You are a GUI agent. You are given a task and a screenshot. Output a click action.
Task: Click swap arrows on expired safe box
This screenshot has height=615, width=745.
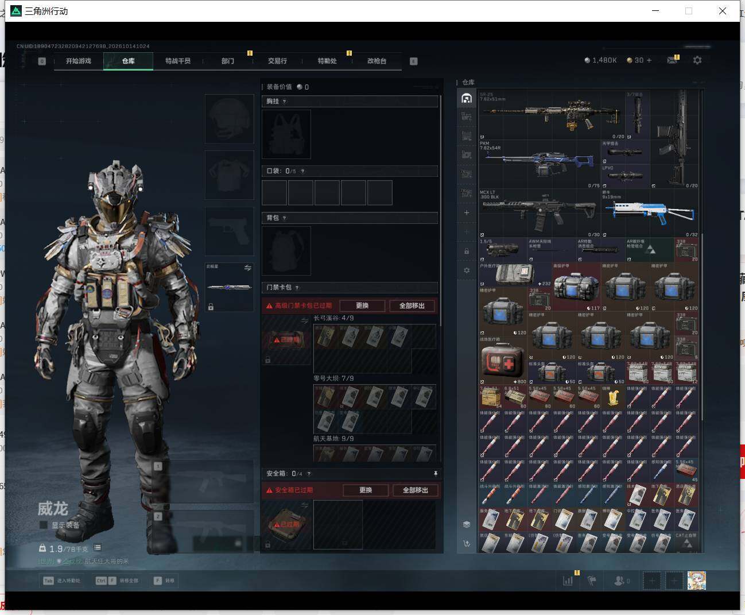click(304, 505)
